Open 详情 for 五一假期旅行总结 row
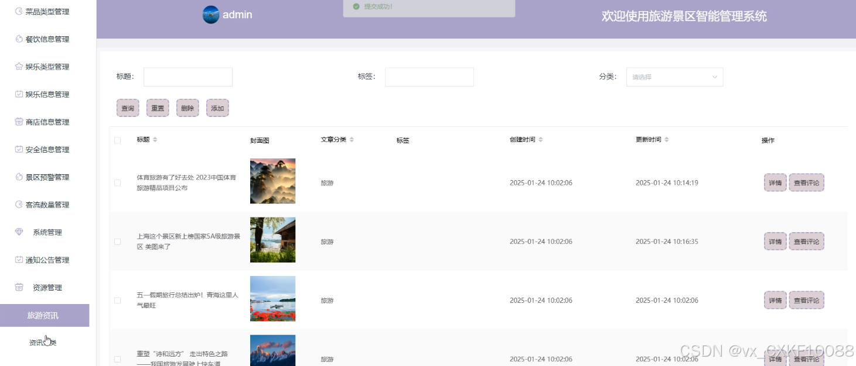This screenshot has height=366, width=856. (x=775, y=300)
